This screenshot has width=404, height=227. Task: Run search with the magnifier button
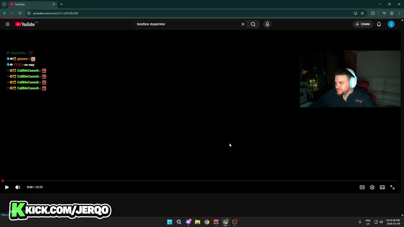(253, 24)
